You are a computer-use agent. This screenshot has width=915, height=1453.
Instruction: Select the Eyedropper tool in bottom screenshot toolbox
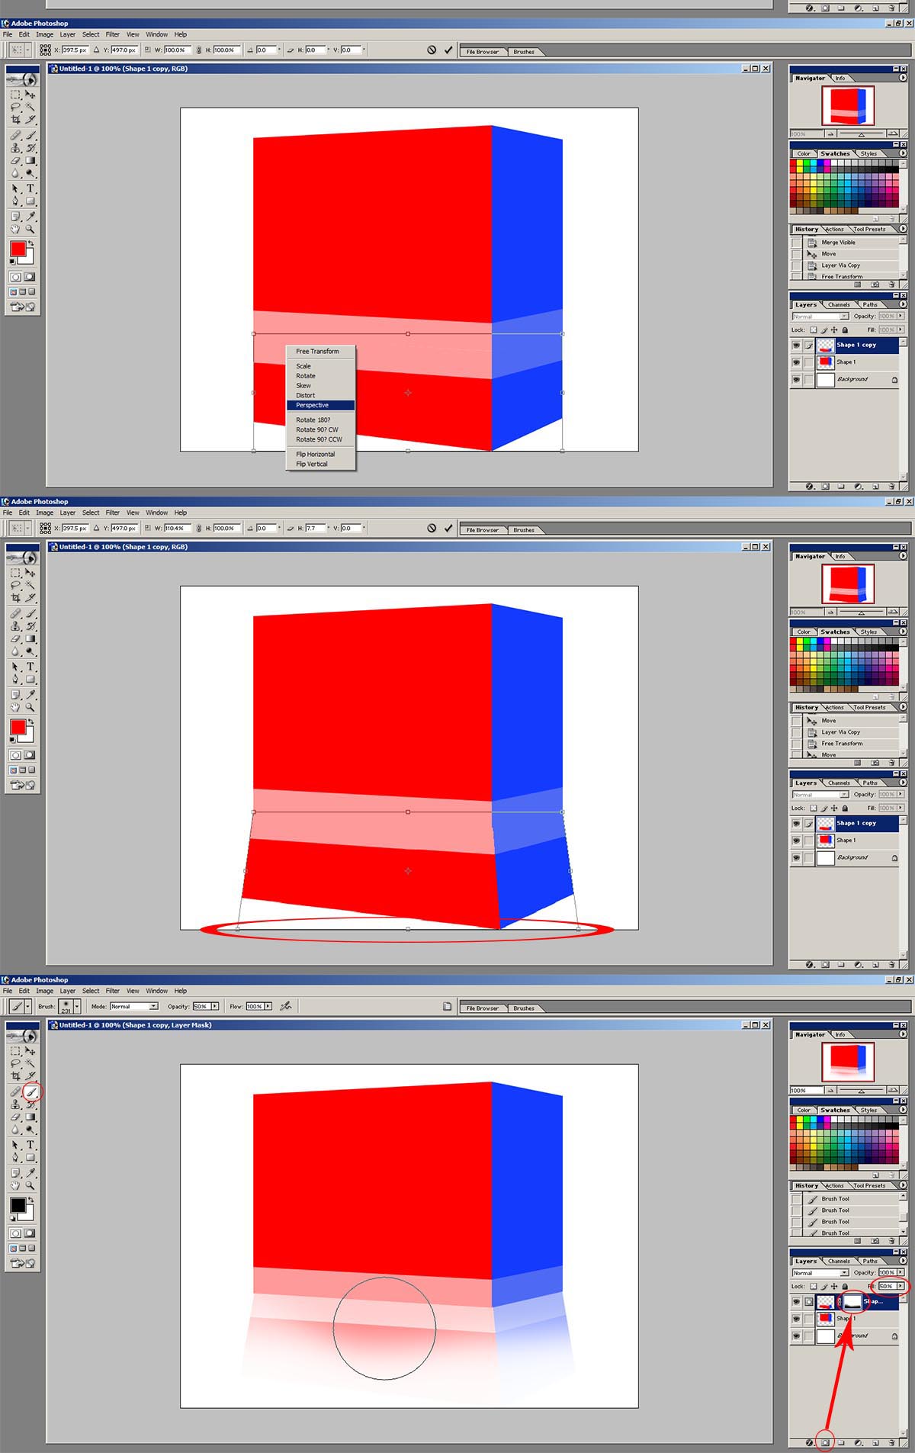30,1172
